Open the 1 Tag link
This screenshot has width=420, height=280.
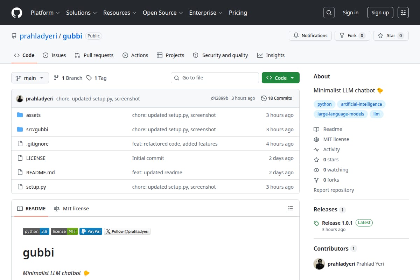[96, 78]
